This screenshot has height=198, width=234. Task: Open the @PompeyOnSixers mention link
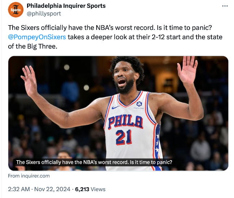coord(37,37)
